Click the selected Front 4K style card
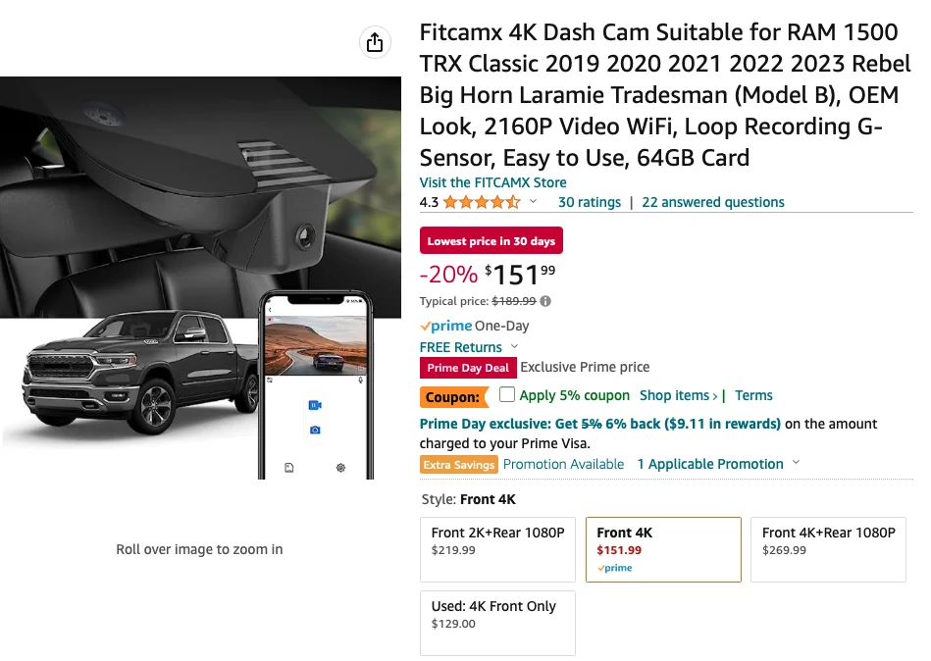 663,549
